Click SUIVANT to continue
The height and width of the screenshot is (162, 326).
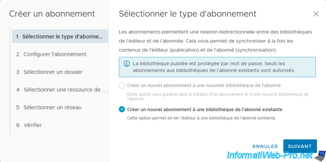pos(300,146)
